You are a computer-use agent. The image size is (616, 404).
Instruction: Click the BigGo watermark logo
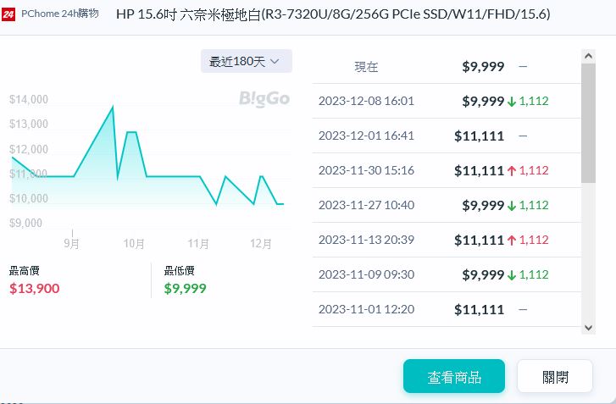(264, 99)
